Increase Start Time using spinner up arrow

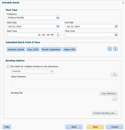point(58,34)
